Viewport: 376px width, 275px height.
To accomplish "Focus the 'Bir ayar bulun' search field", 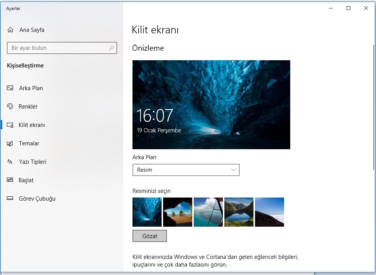I will tap(62, 48).
